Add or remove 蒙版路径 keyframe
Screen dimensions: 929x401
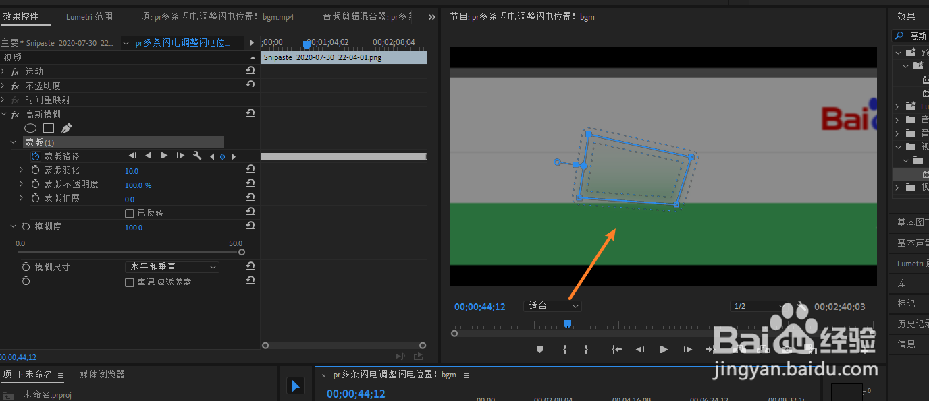(222, 156)
